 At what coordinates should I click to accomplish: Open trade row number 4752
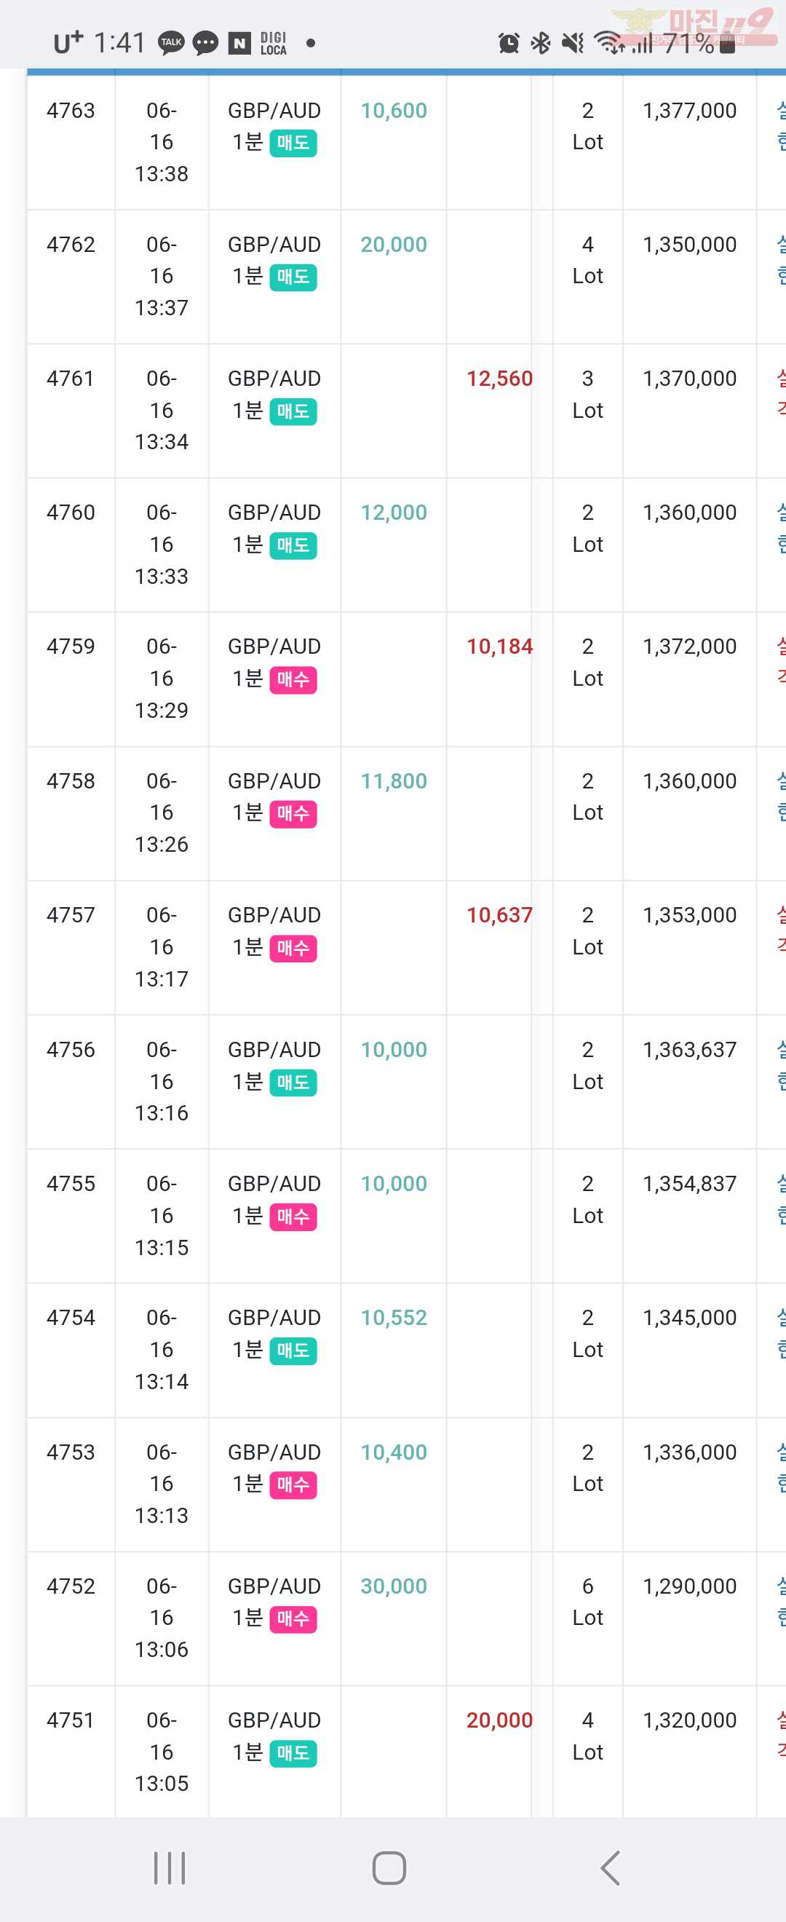click(406, 1618)
